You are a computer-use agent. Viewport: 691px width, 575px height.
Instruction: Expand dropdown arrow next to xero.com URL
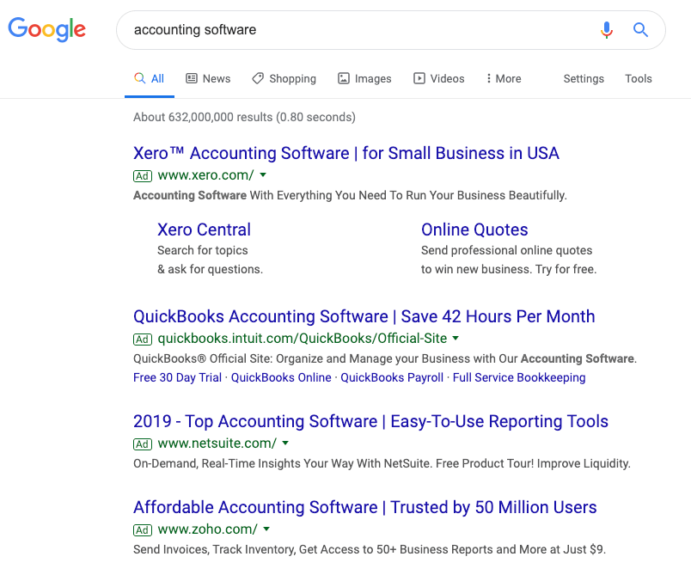point(263,175)
